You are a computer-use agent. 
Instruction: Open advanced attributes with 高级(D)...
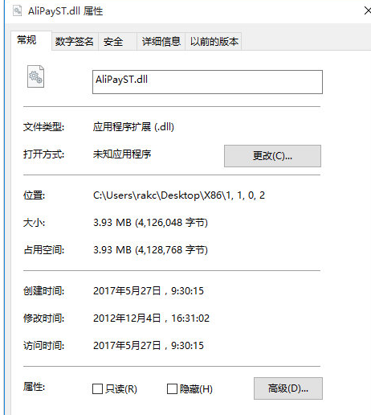click(288, 388)
